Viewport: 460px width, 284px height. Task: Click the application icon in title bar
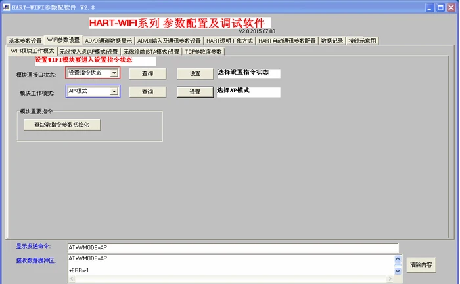(x=6, y=7)
